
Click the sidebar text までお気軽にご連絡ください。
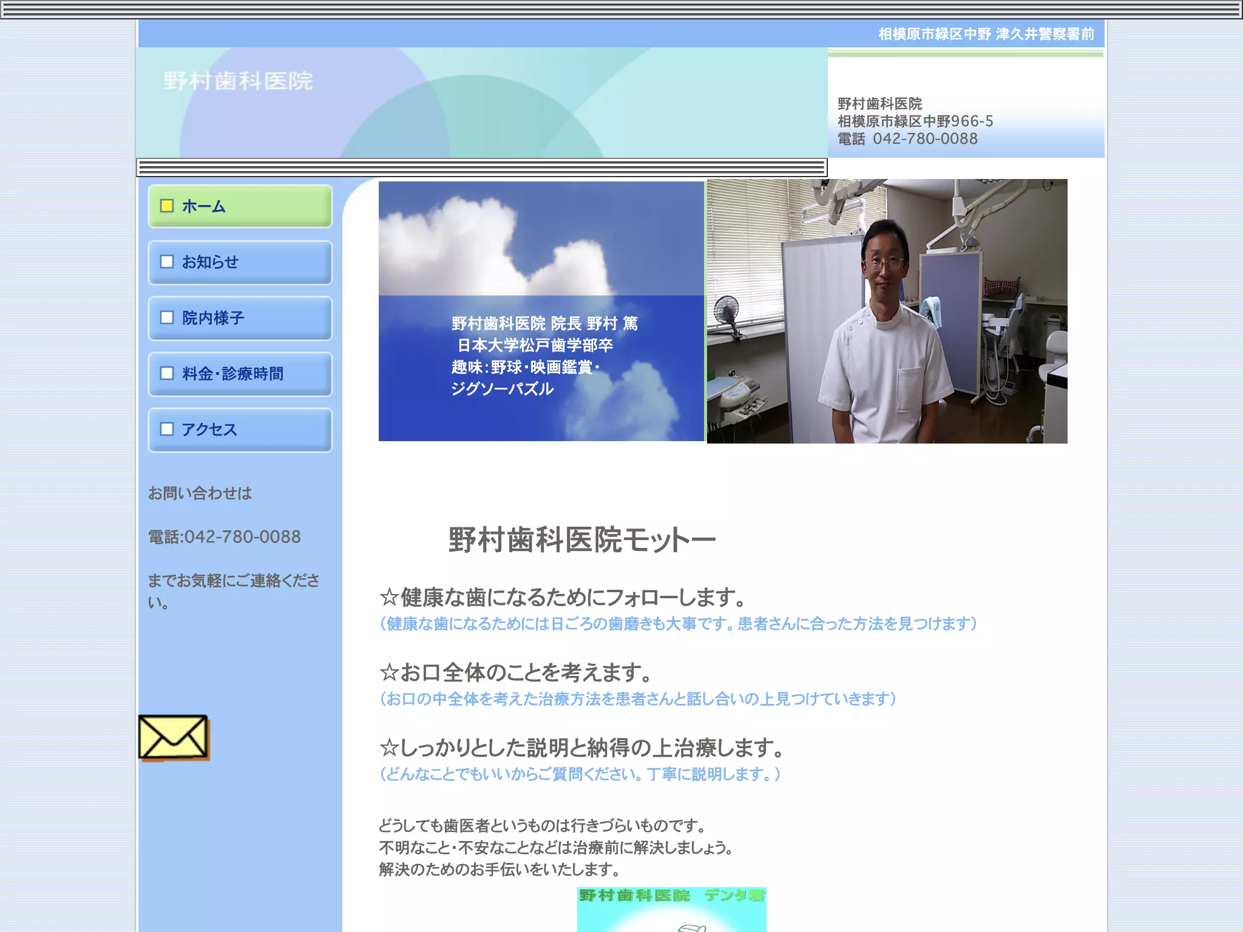point(234,591)
